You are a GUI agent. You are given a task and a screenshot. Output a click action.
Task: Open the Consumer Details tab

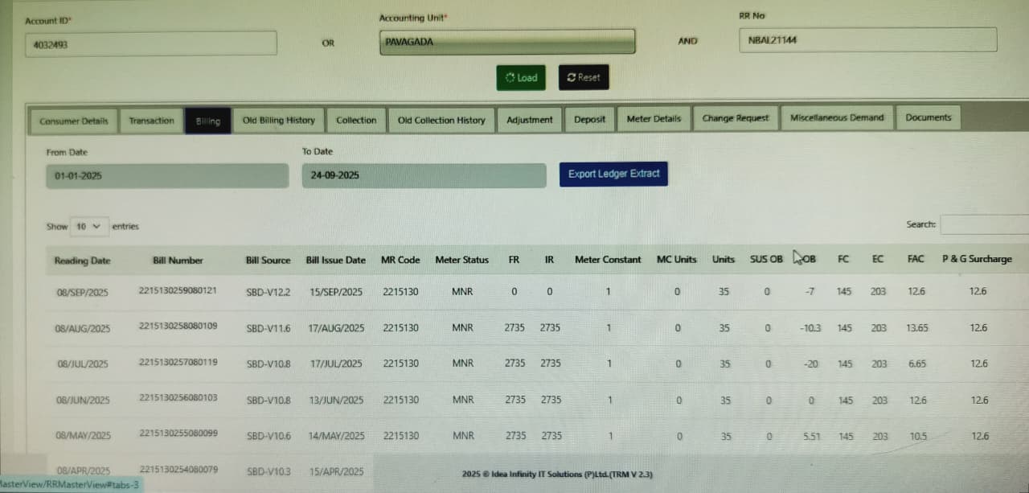tap(74, 121)
